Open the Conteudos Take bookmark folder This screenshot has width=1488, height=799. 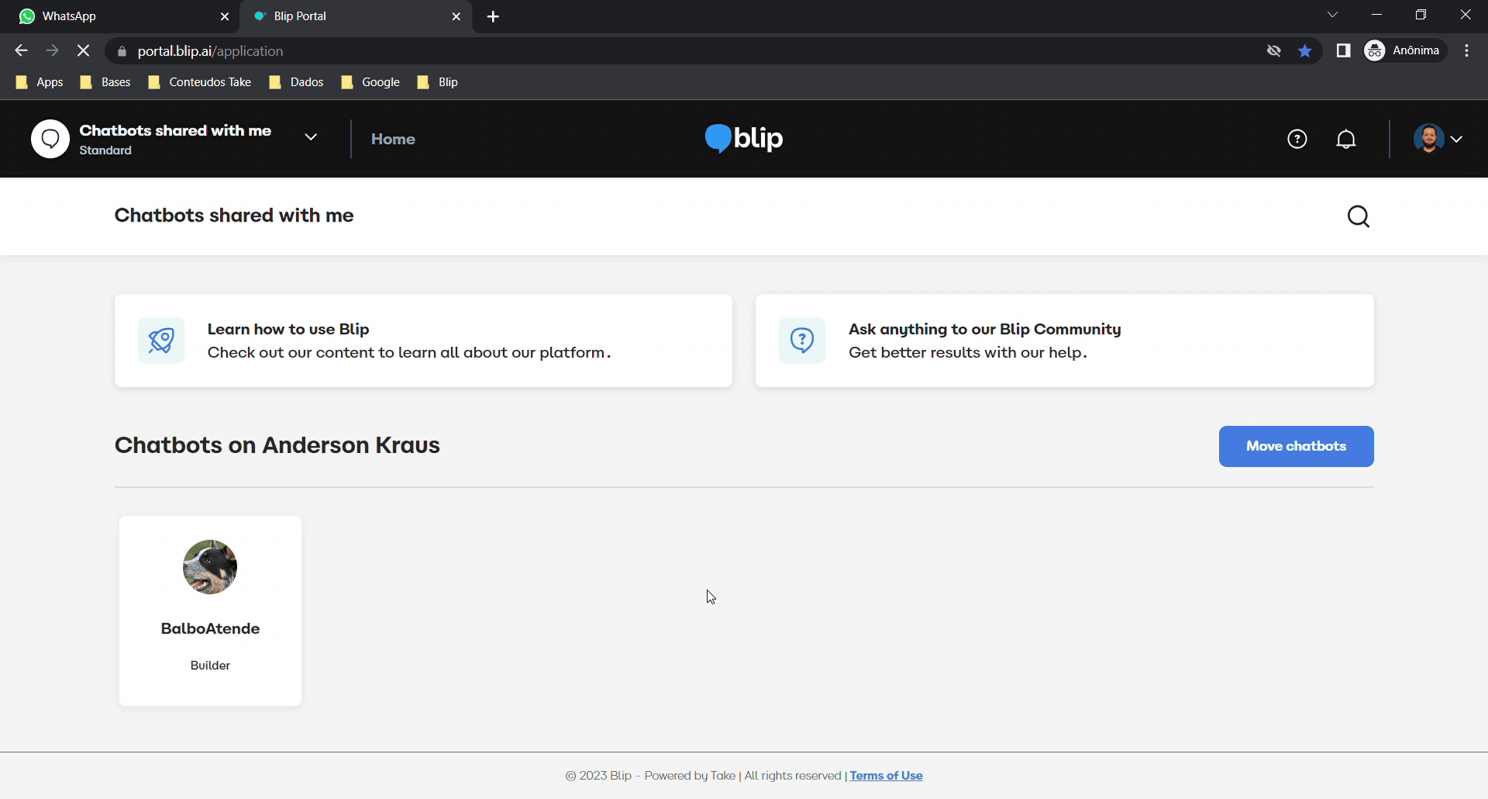pos(200,82)
